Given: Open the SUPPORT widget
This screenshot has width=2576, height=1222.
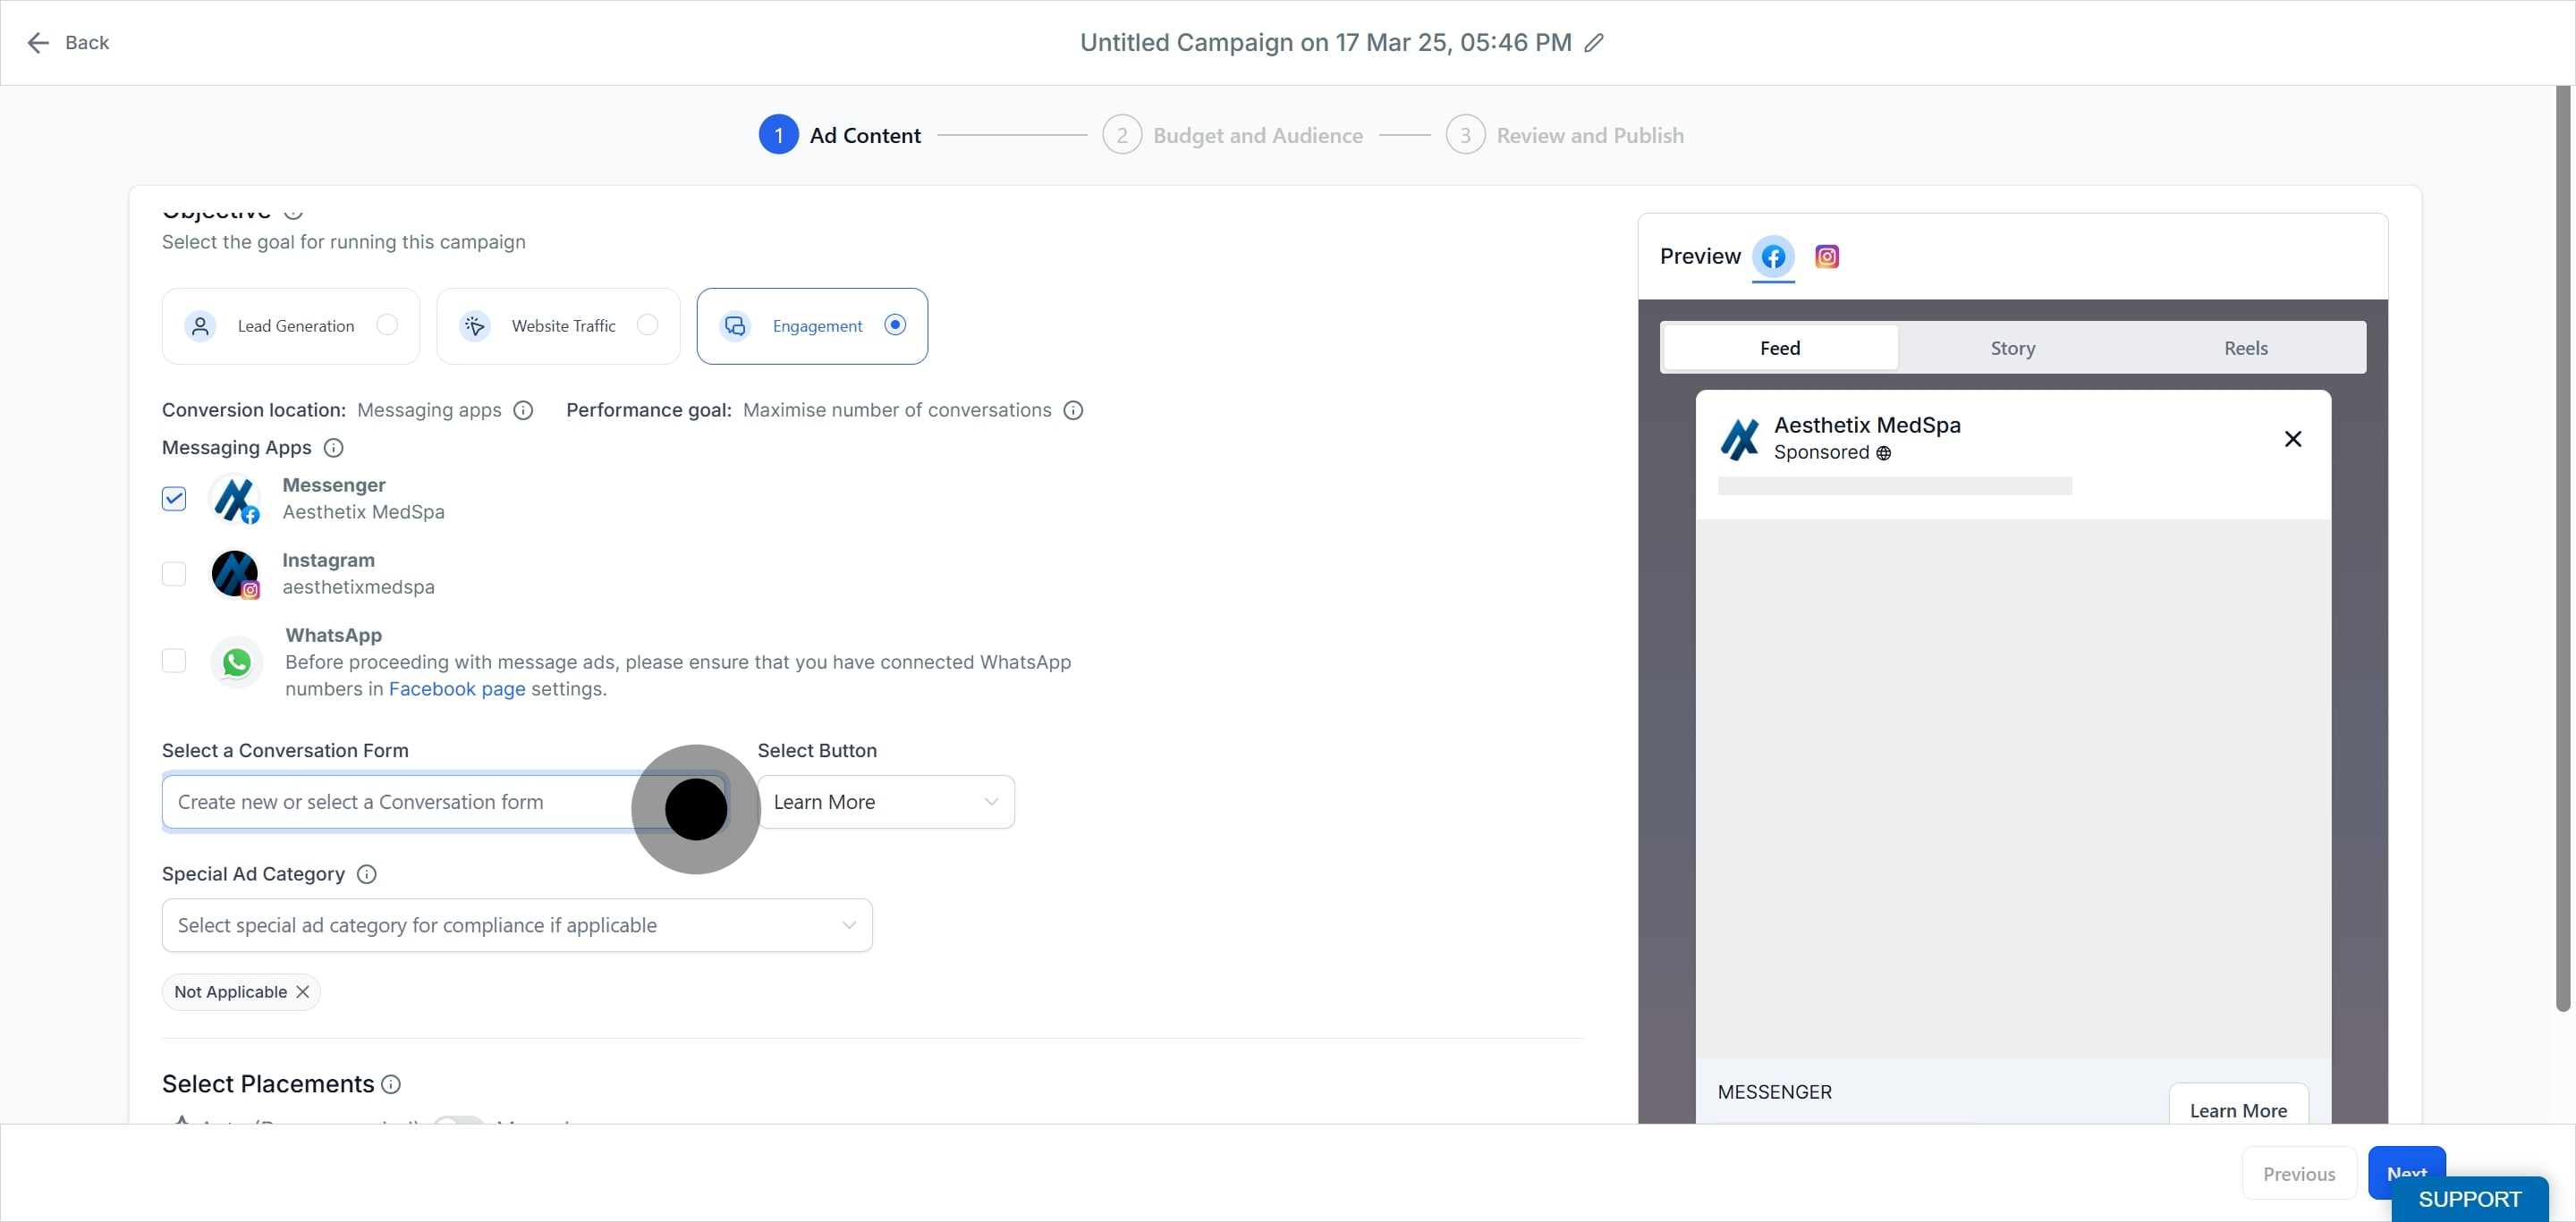Looking at the screenshot, I should 2470,1199.
